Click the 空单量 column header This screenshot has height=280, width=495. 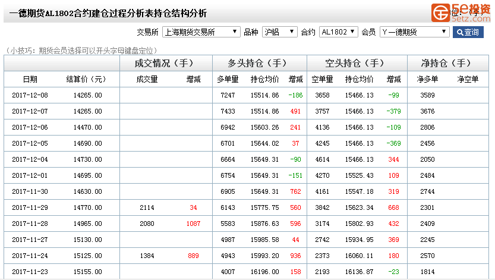click(322, 79)
